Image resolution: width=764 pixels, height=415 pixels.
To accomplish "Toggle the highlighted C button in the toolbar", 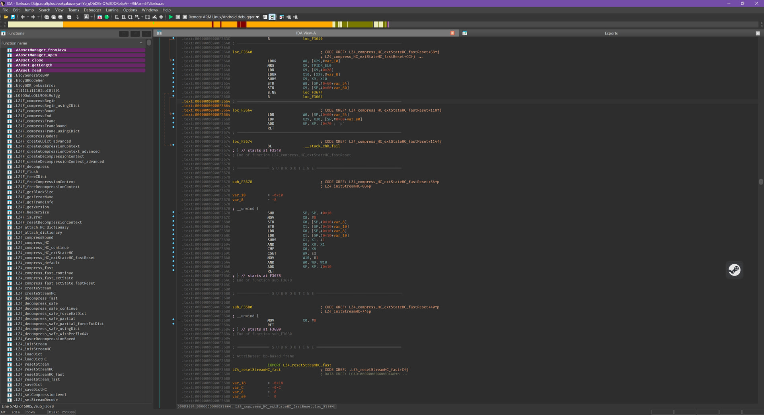I will pos(272,17).
